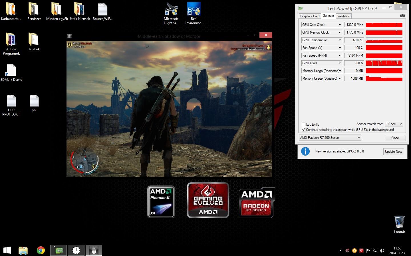The width and height of the screenshot is (411, 256).
Task: Switch to Shadow of Mordor taskbar button
Action: pyautogui.click(x=94, y=250)
